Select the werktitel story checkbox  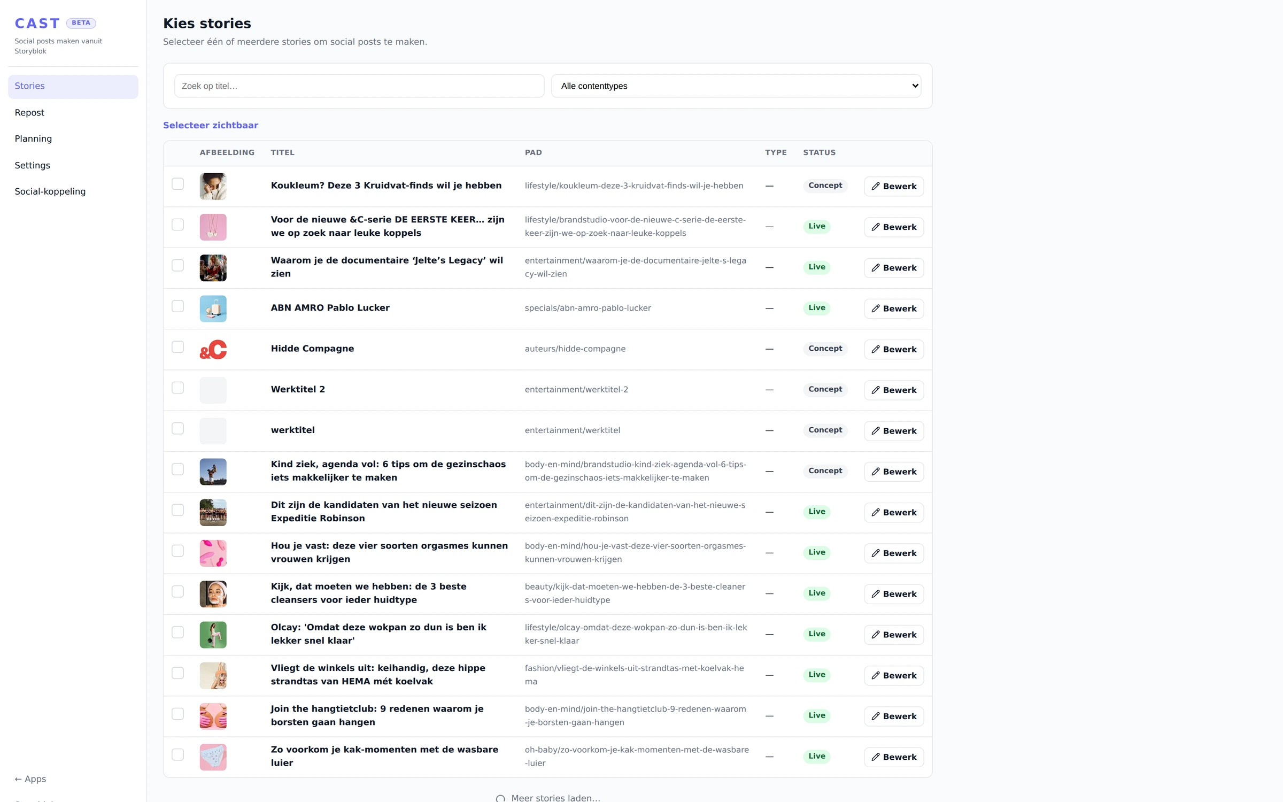tap(177, 429)
